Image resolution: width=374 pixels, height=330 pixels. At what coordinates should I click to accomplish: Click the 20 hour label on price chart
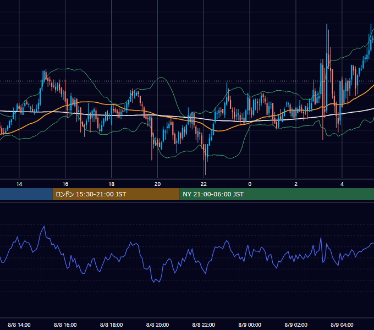157,184
